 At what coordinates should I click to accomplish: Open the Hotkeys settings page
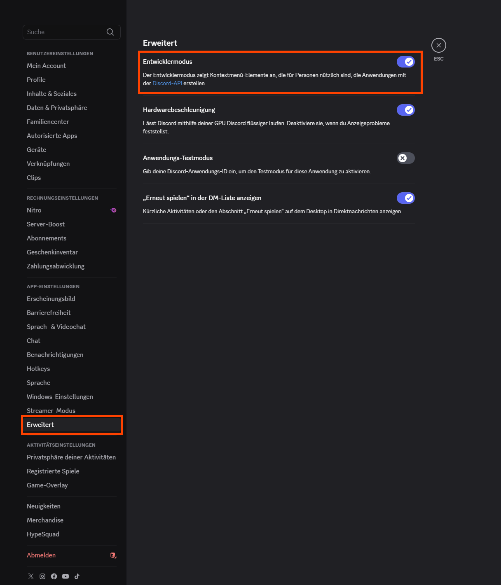point(72,369)
